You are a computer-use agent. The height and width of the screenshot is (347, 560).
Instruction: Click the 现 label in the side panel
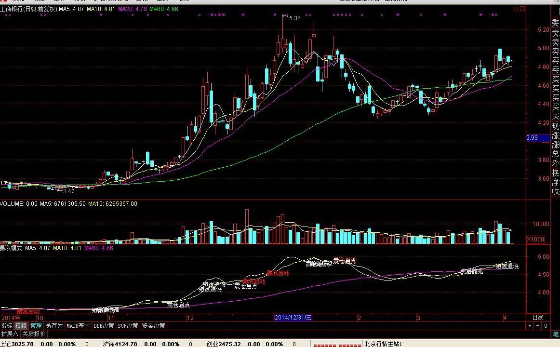tap(556, 126)
